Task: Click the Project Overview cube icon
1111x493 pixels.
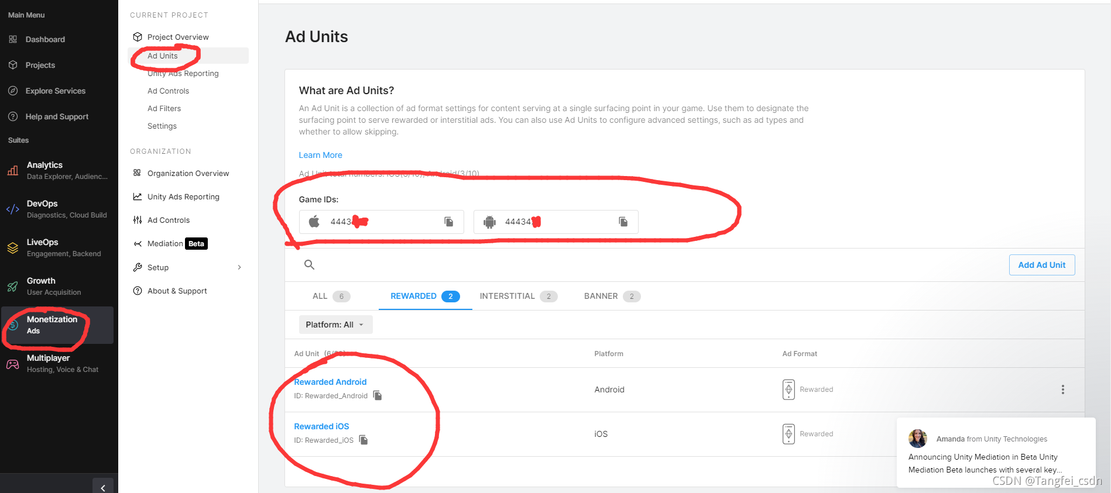Action: (138, 37)
